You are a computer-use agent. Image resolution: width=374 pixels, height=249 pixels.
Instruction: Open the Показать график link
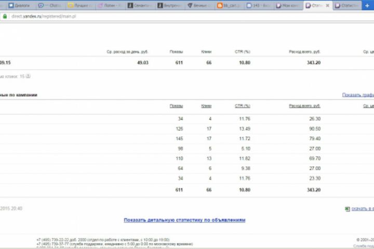click(358, 95)
